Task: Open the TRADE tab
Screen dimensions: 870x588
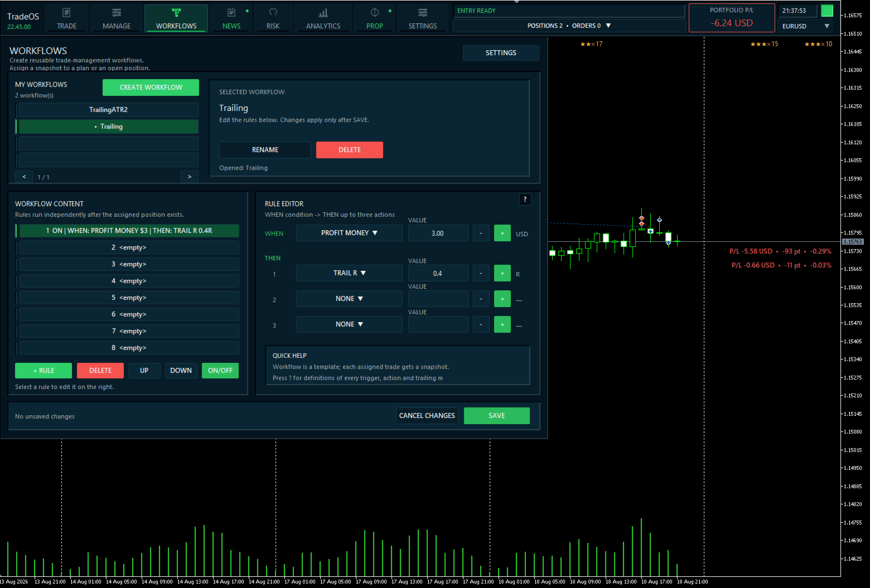Action: [x=66, y=18]
